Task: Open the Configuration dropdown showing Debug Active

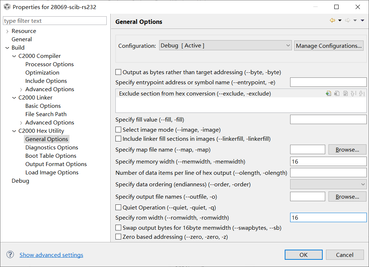Action: 225,45
